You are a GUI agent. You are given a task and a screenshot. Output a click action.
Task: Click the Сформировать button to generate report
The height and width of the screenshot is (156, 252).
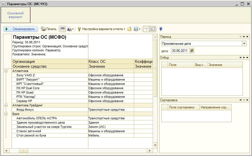(x=20, y=29)
